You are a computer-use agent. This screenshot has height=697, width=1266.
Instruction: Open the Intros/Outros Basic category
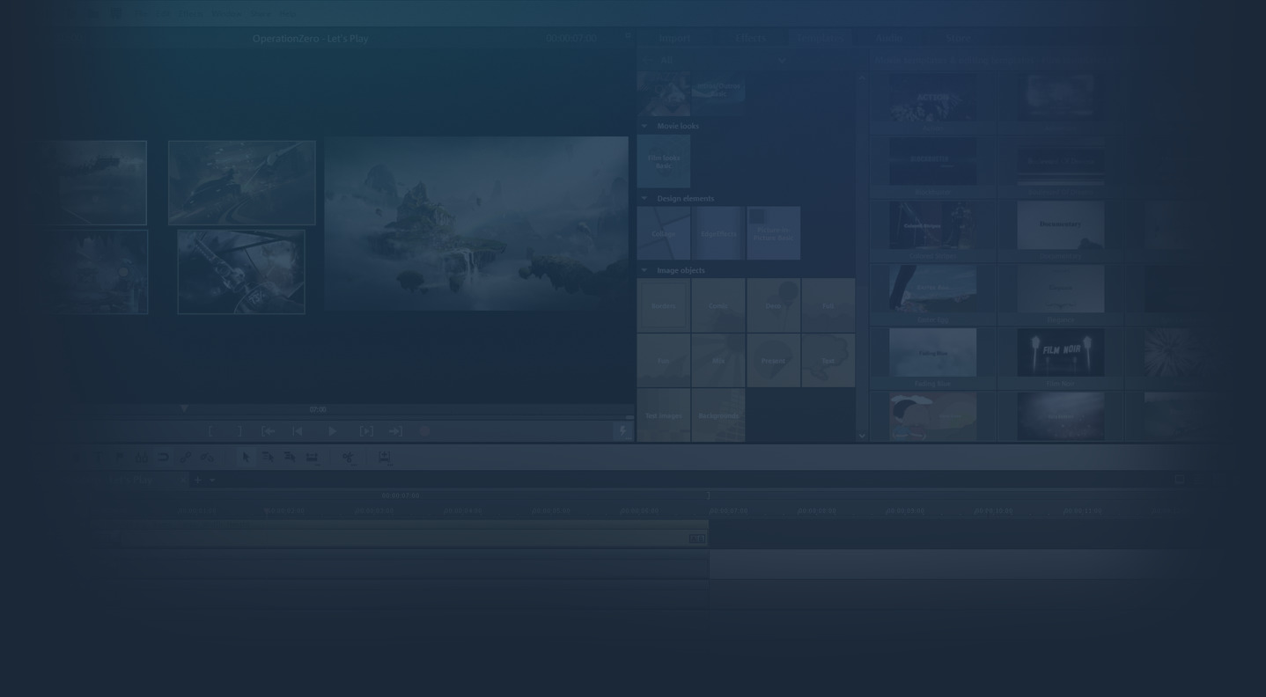pos(718,93)
